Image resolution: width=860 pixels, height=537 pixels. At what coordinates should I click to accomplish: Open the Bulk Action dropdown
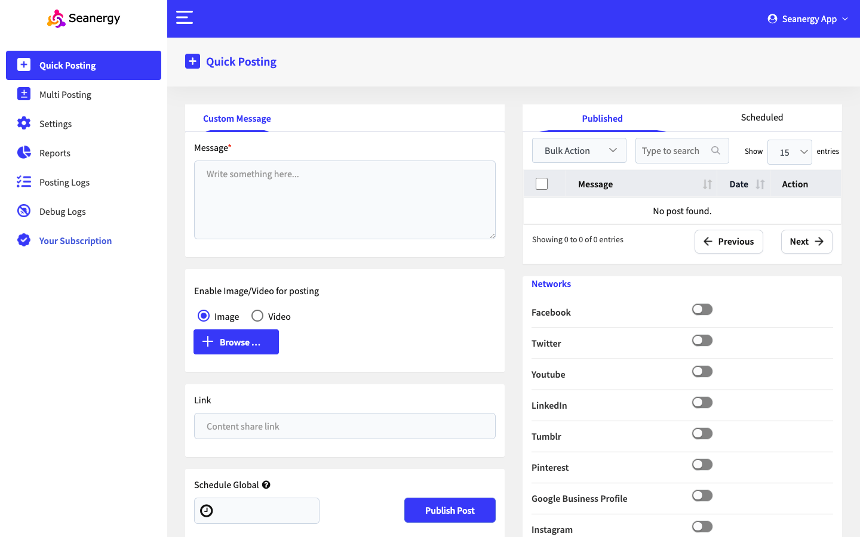point(579,150)
